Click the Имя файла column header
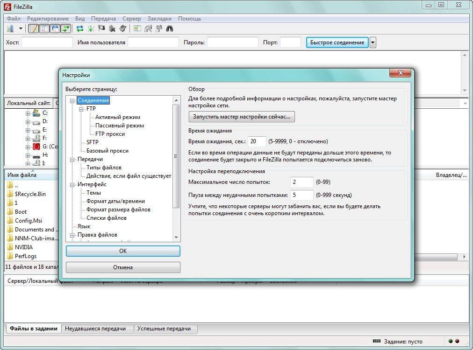This screenshot has width=473, height=350. (x=31, y=175)
